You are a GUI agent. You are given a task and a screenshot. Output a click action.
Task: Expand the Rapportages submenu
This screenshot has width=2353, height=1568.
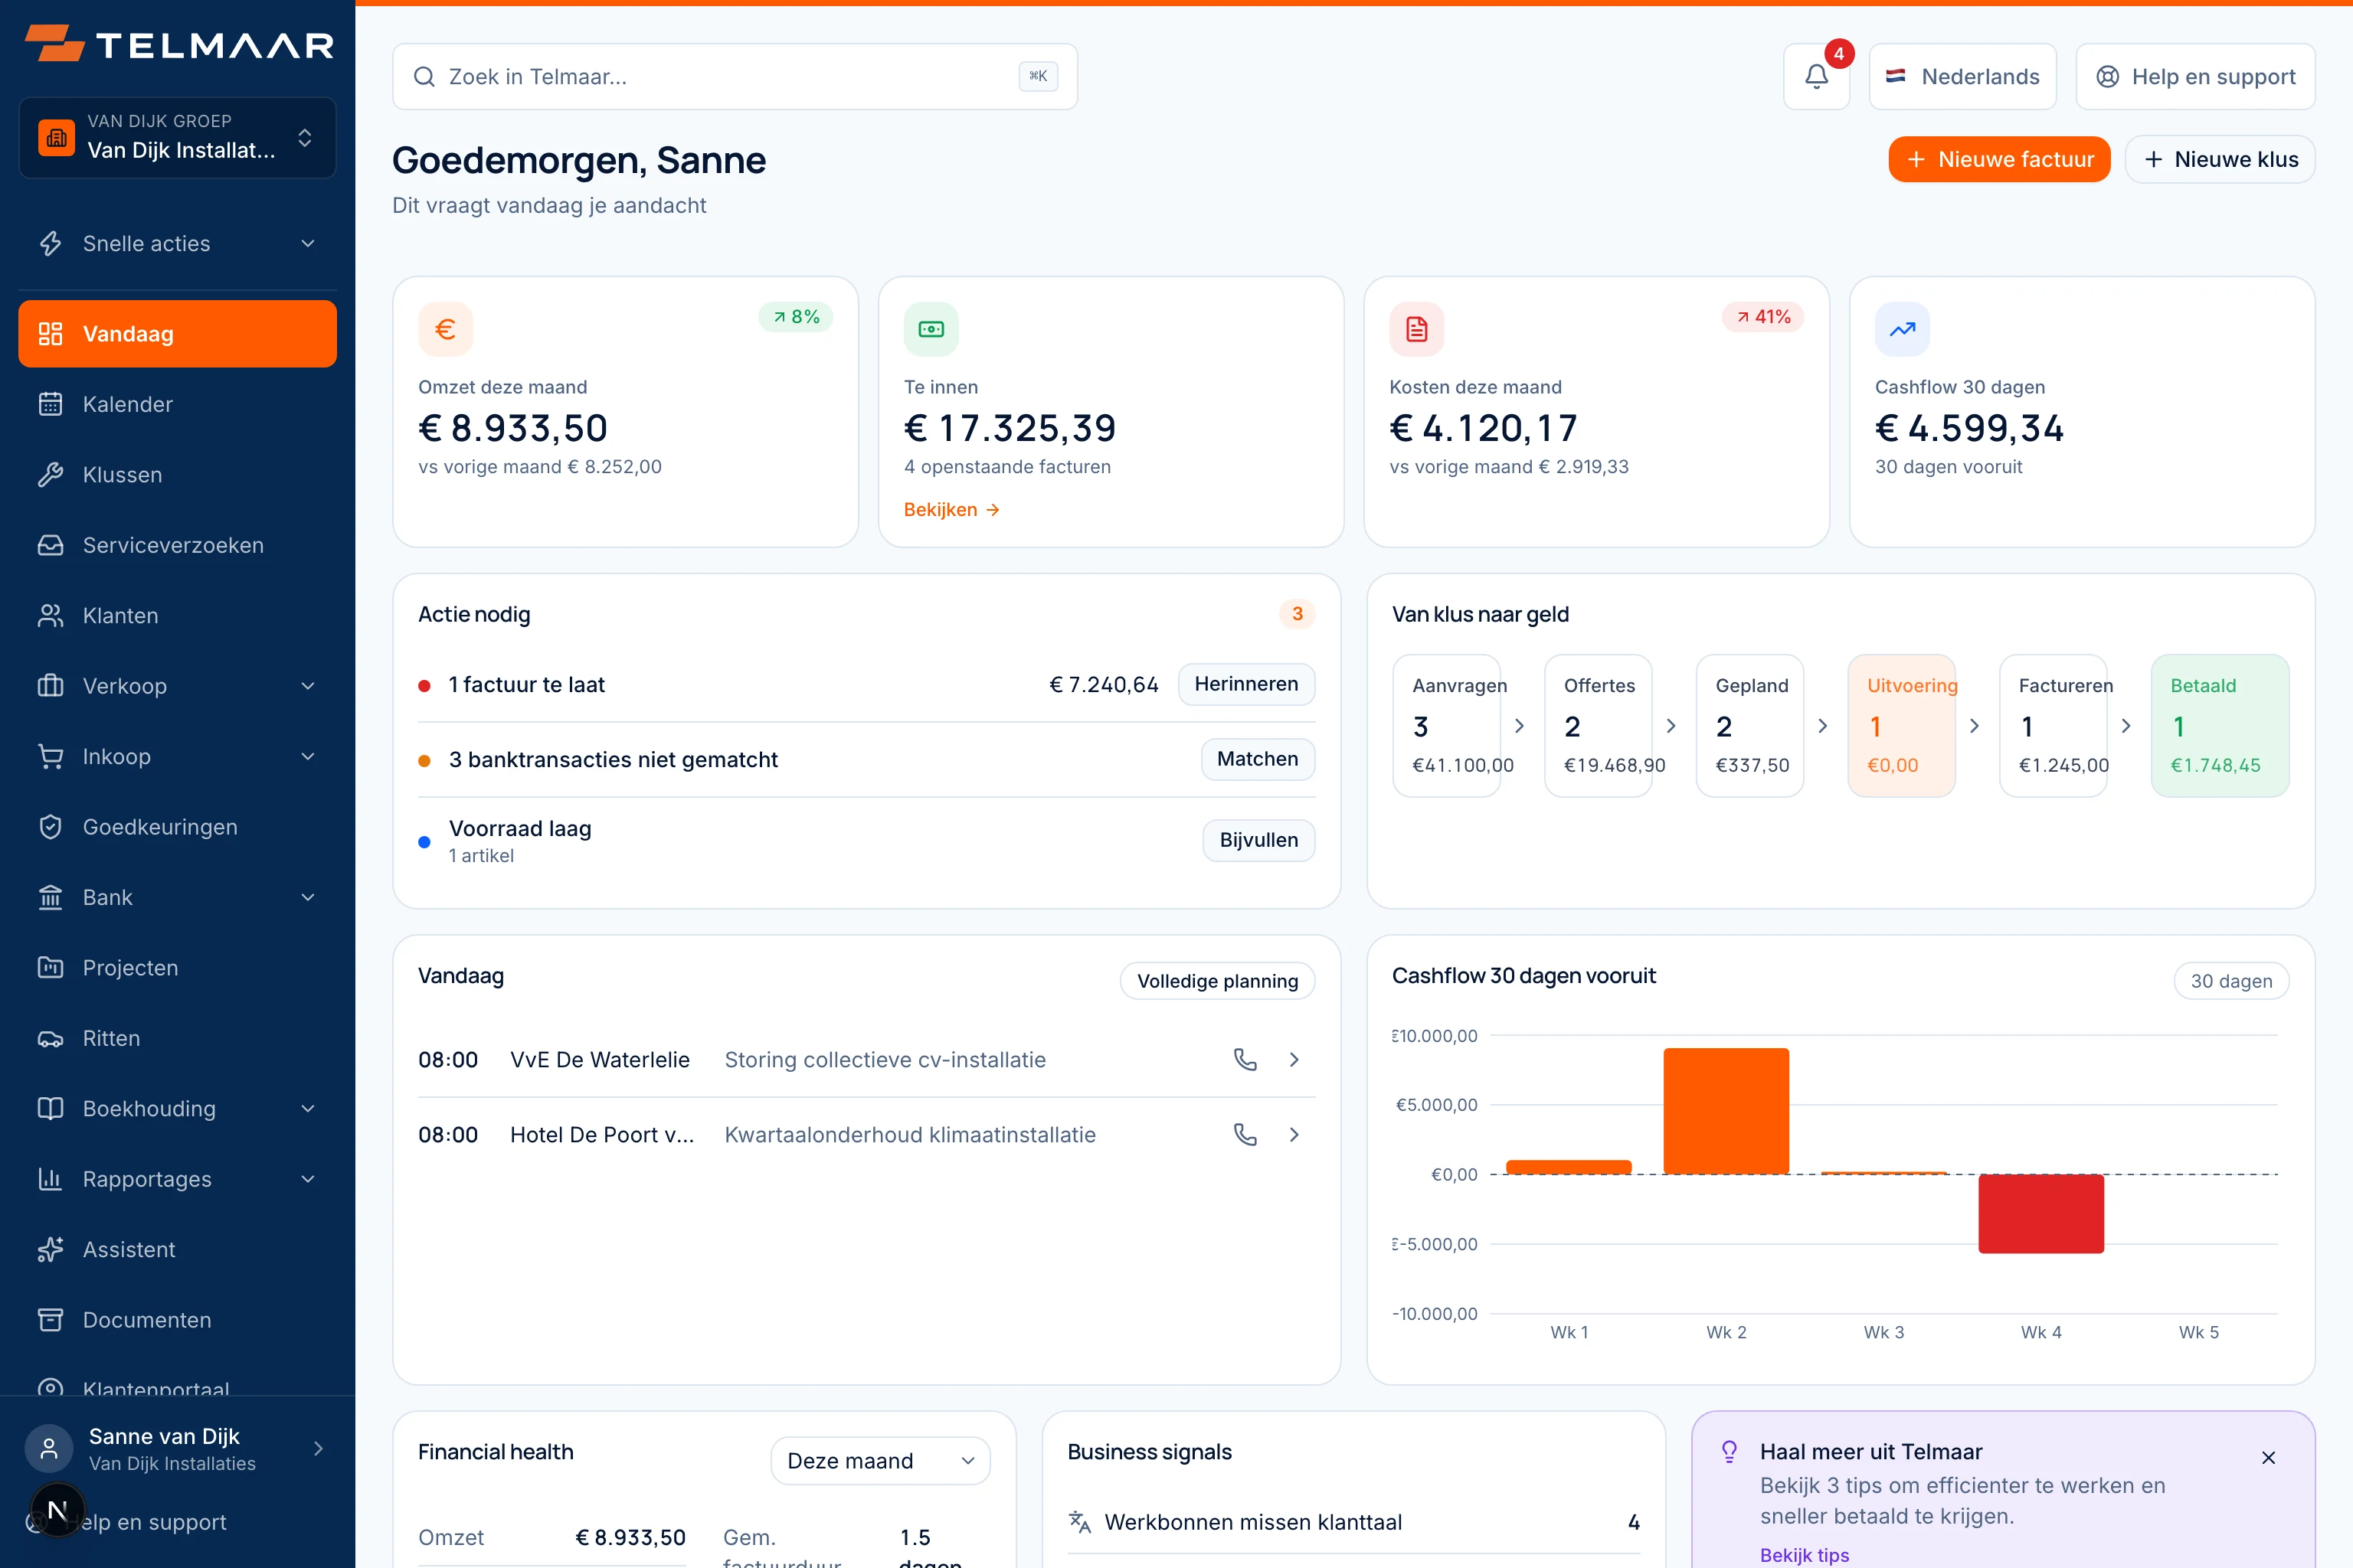tap(178, 1179)
